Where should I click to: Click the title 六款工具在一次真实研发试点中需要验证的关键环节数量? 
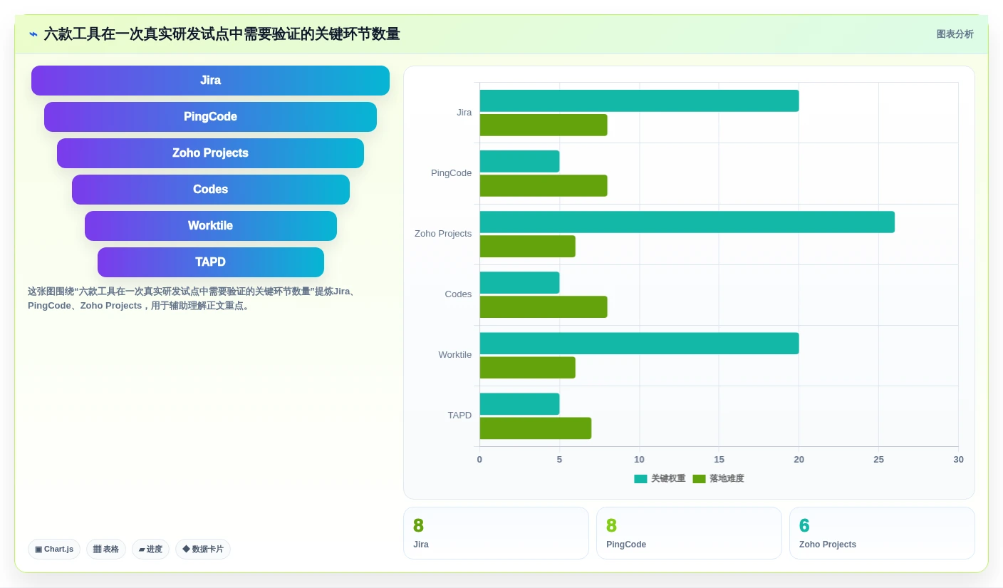pos(222,34)
